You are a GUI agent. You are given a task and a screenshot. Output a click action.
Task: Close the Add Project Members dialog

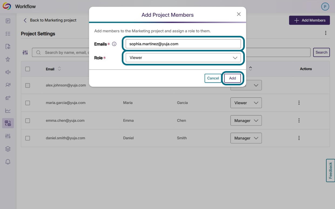click(239, 14)
